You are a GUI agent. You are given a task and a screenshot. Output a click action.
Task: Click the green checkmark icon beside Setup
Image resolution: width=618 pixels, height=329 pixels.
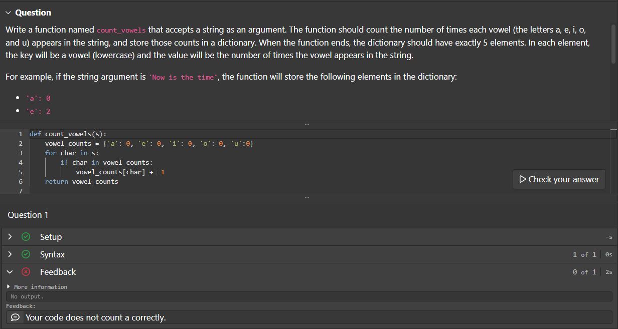point(26,236)
